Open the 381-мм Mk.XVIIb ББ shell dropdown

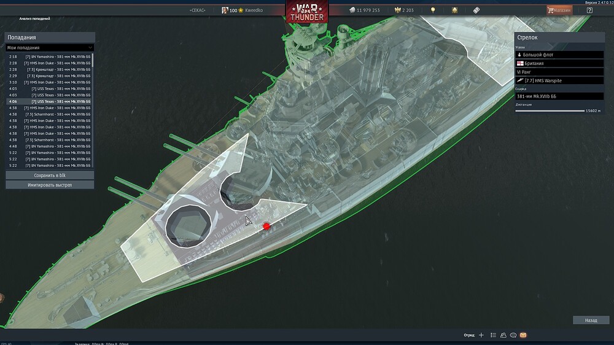(559, 96)
